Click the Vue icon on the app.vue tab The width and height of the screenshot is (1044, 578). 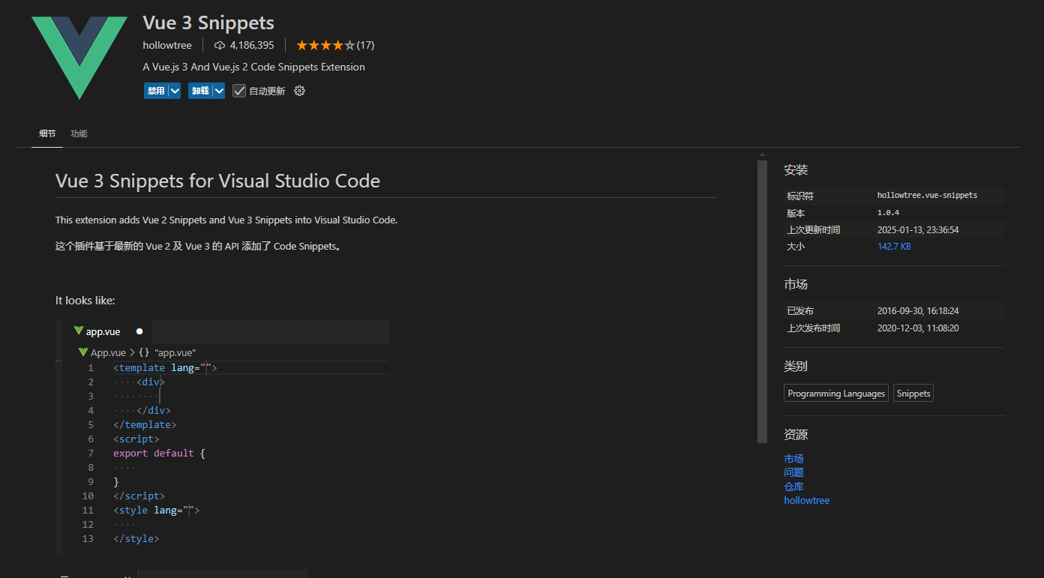pyautogui.click(x=78, y=331)
